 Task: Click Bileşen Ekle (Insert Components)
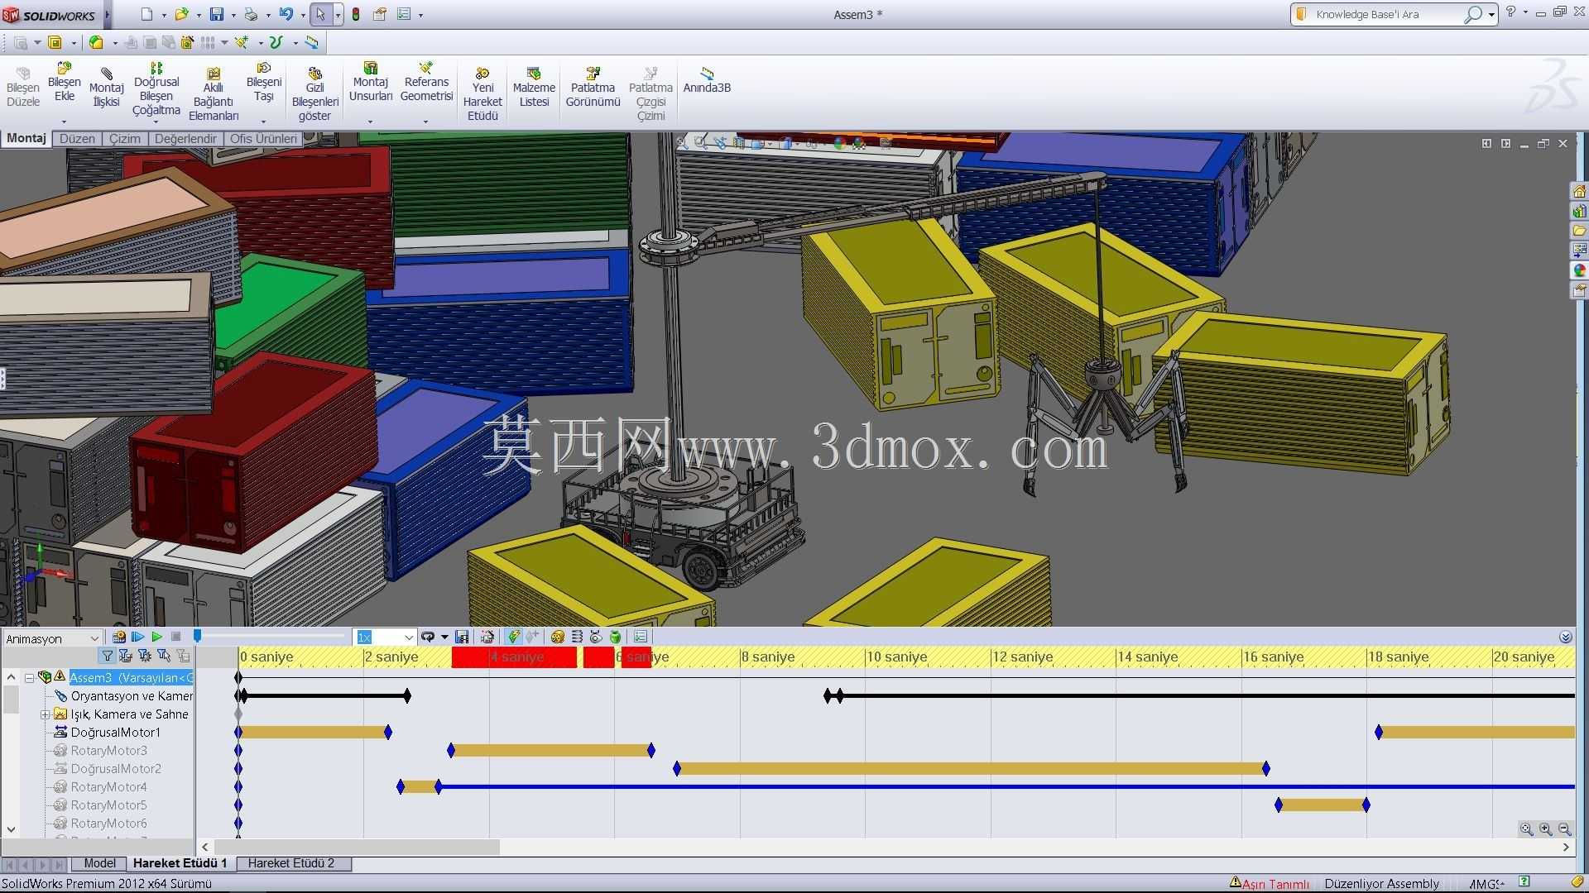[x=64, y=82]
